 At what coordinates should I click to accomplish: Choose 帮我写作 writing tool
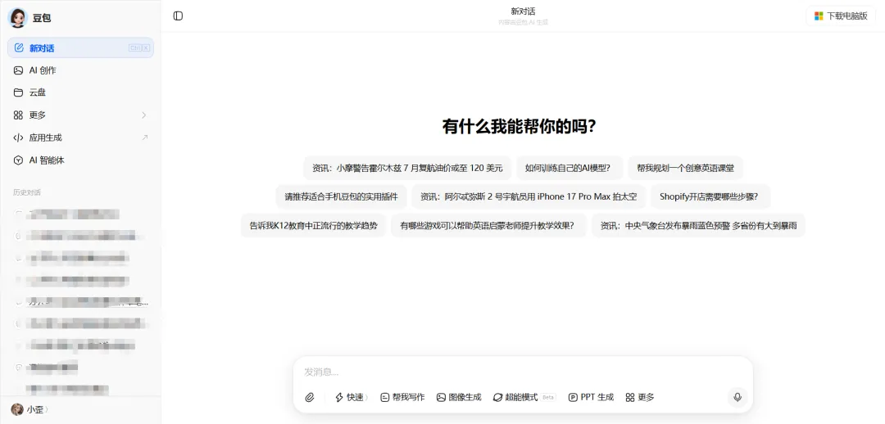pyautogui.click(x=402, y=398)
